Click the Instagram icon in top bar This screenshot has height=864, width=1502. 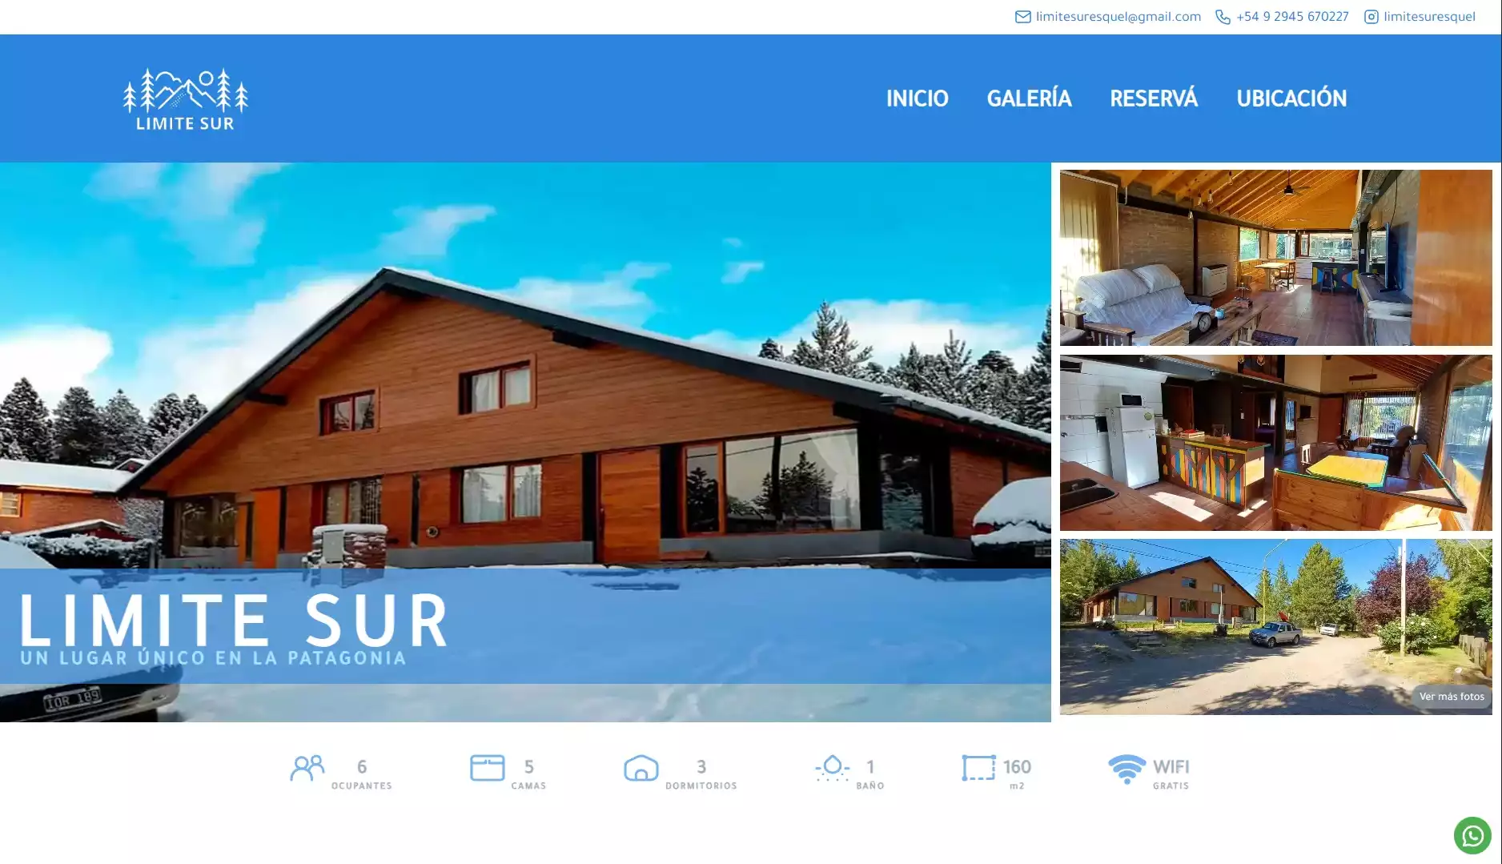tap(1371, 17)
